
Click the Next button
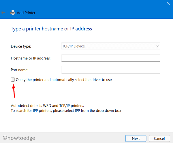point(136,138)
